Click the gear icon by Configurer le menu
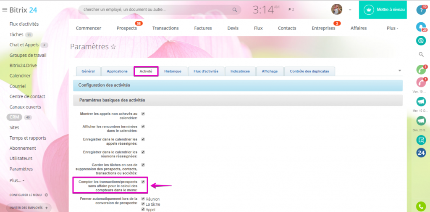This screenshot has height=212, width=430. pyautogui.click(x=46, y=195)
